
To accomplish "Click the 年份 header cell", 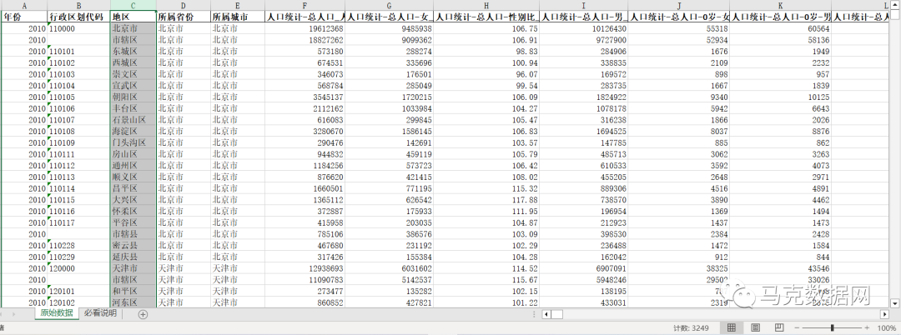I will click(24, 17).
